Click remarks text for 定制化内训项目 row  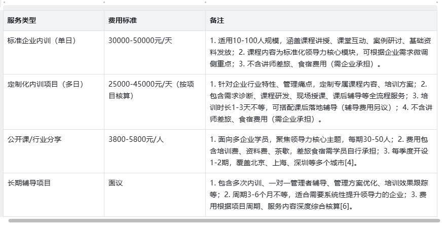[319, 101]
